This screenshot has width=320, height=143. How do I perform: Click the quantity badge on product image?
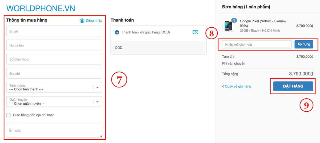(234, 20)
